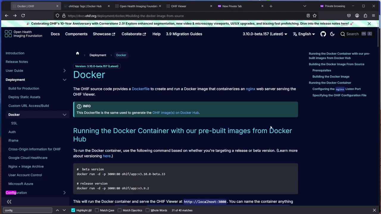This screenshot has width=381, height=214.
Task: Enable Match Case option
Action: (97, 210)
